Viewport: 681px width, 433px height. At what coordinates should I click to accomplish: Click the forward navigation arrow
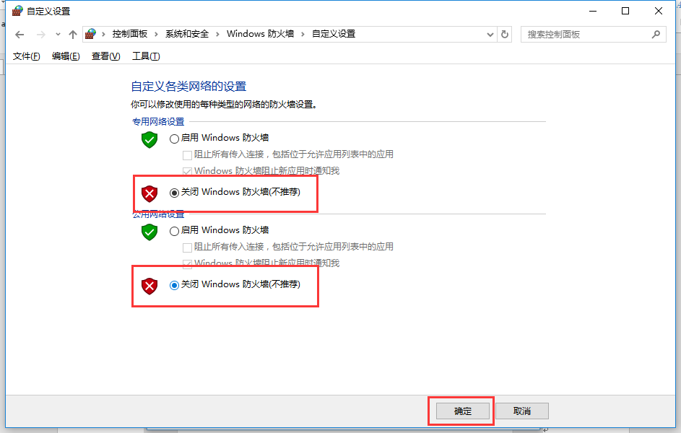(x=41, y=35)
